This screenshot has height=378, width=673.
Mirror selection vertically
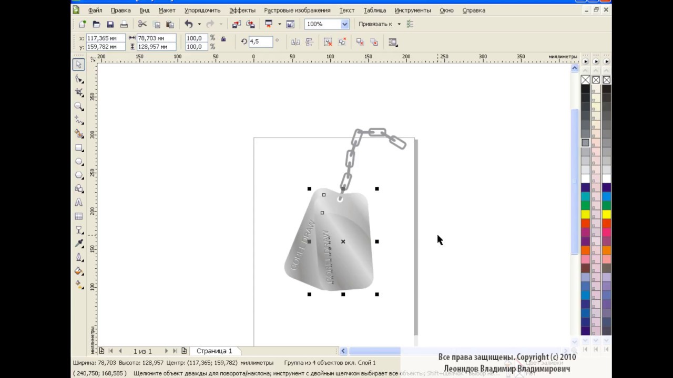coord(309,42)
